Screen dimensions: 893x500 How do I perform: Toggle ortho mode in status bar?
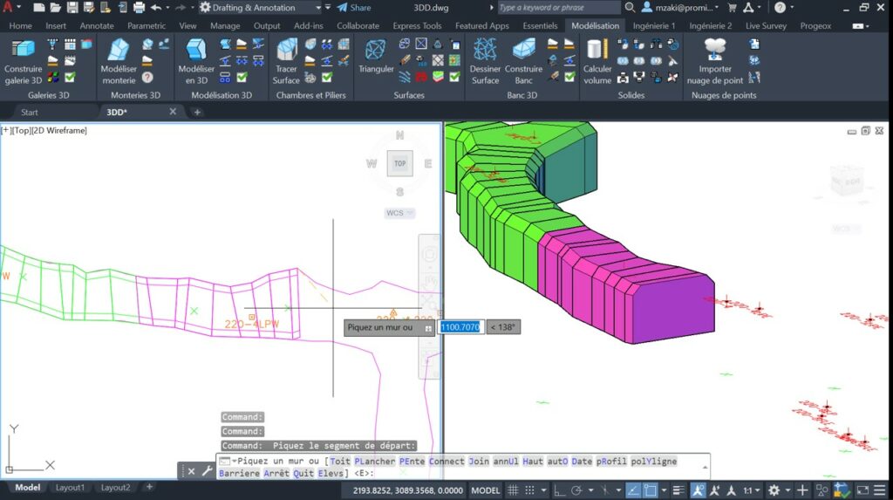[x=560, y=490]
